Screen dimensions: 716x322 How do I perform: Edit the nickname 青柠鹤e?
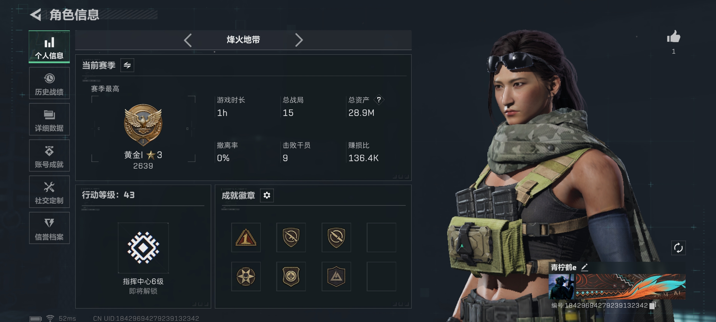[584, 267]
